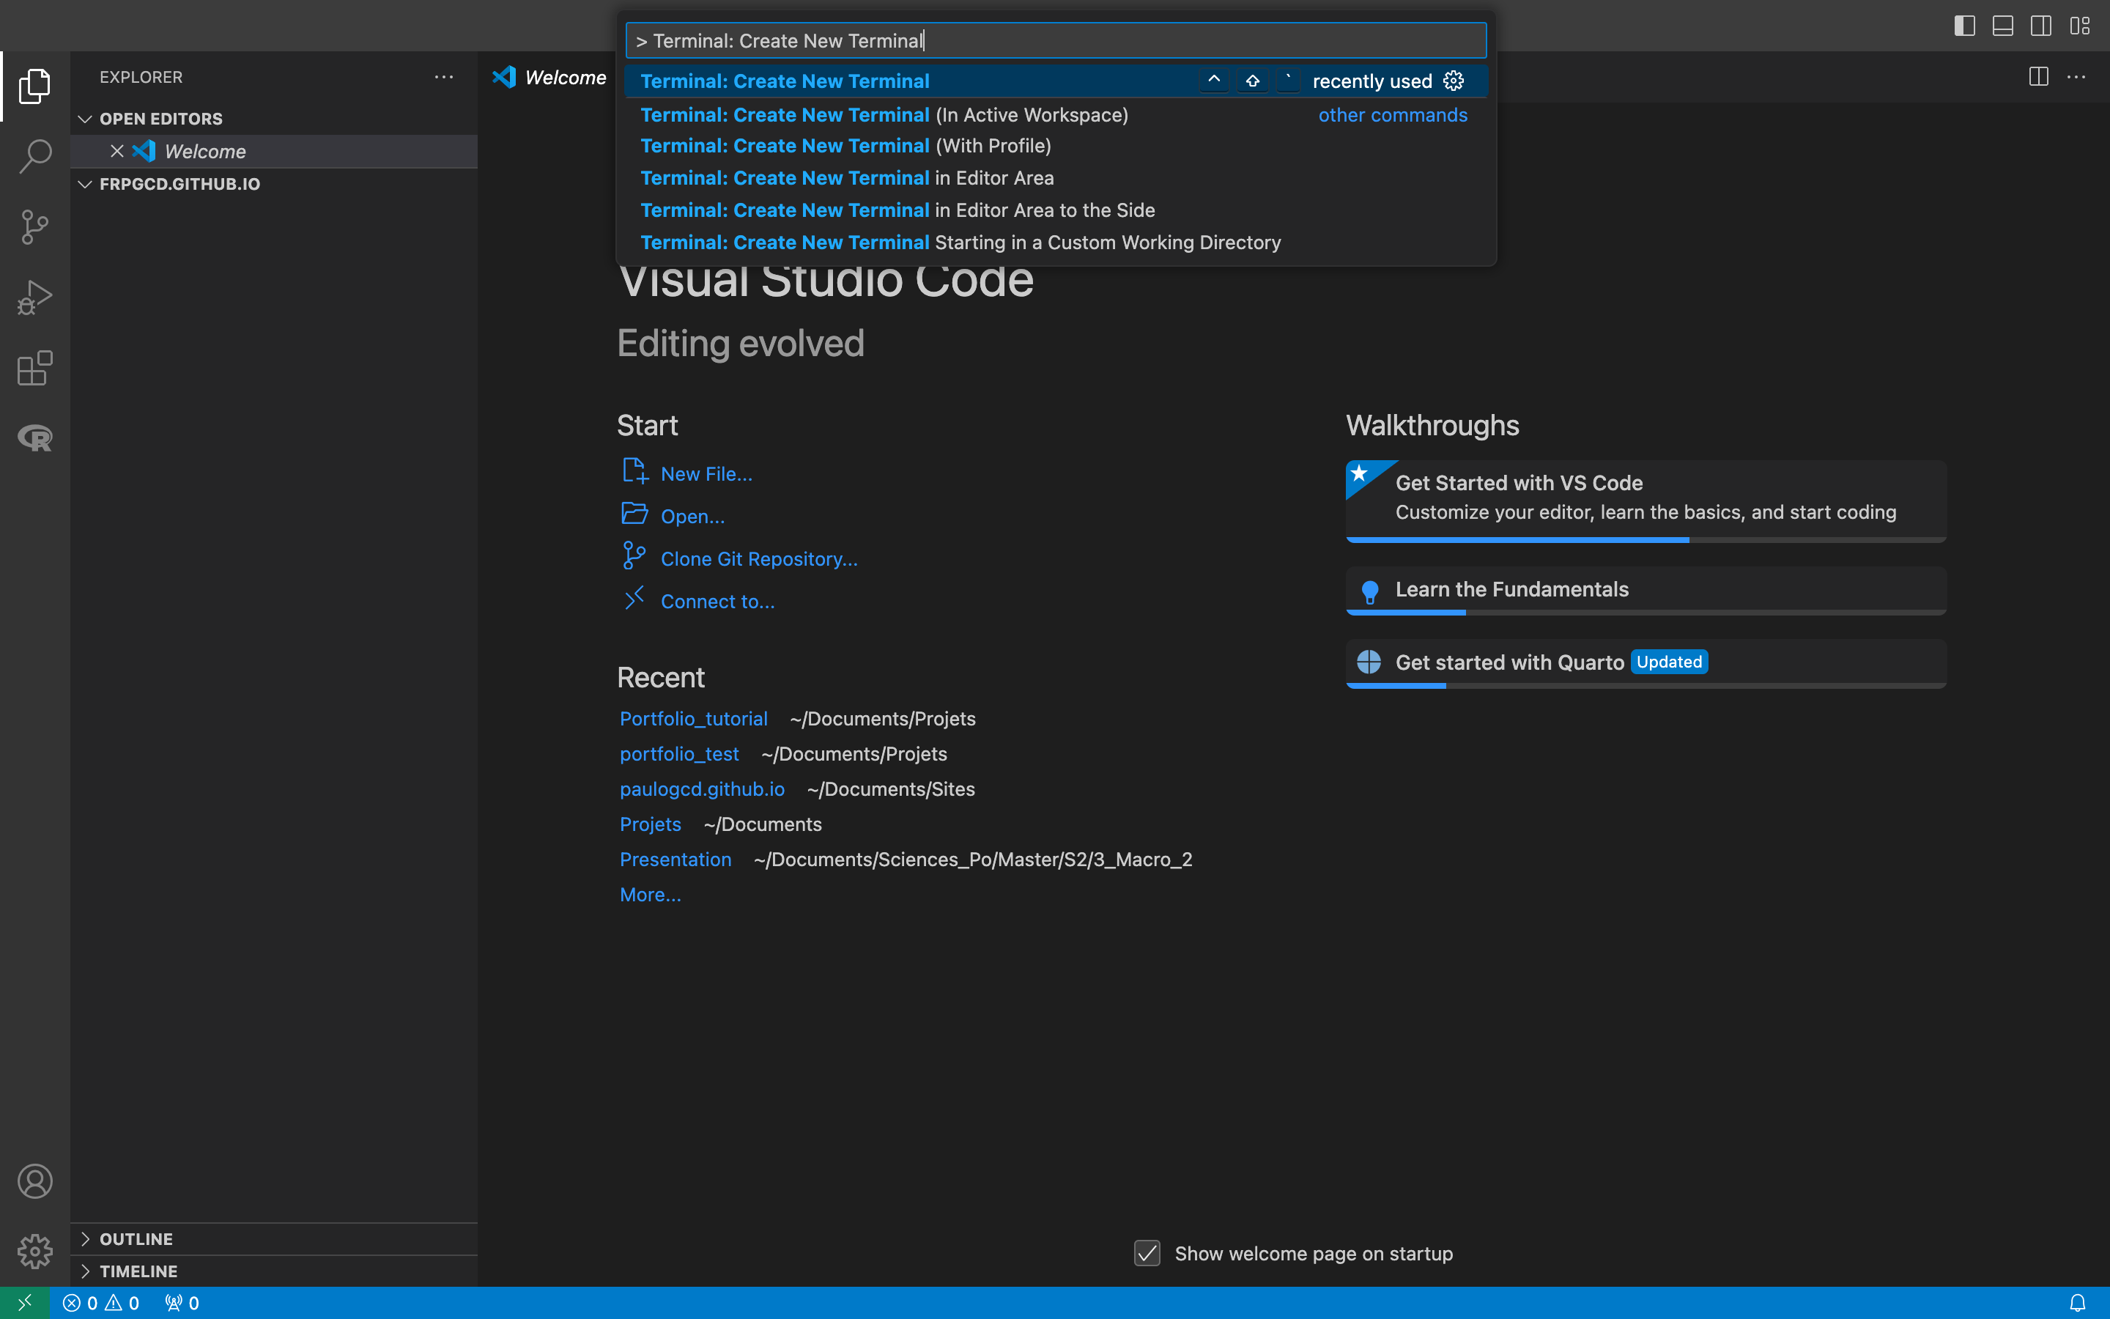Click the Connect to remote icon

coord(634,599)
